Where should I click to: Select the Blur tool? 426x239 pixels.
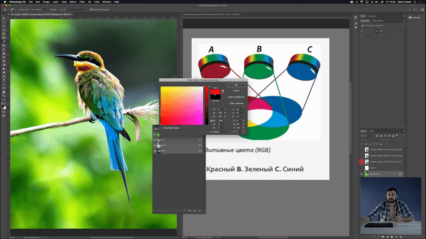(4, 68)
